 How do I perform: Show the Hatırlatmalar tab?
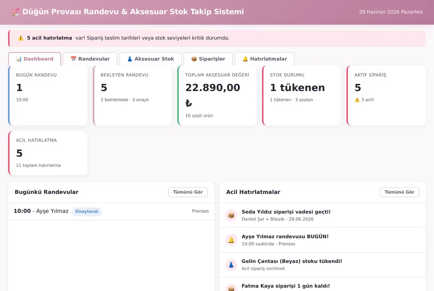click(264, 59)
